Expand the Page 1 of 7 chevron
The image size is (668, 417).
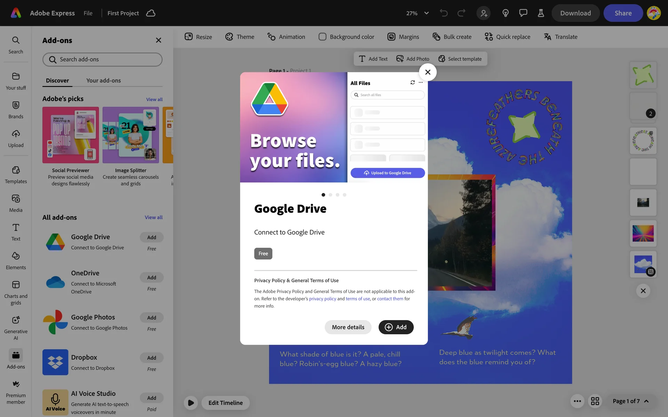coord(646,401)
